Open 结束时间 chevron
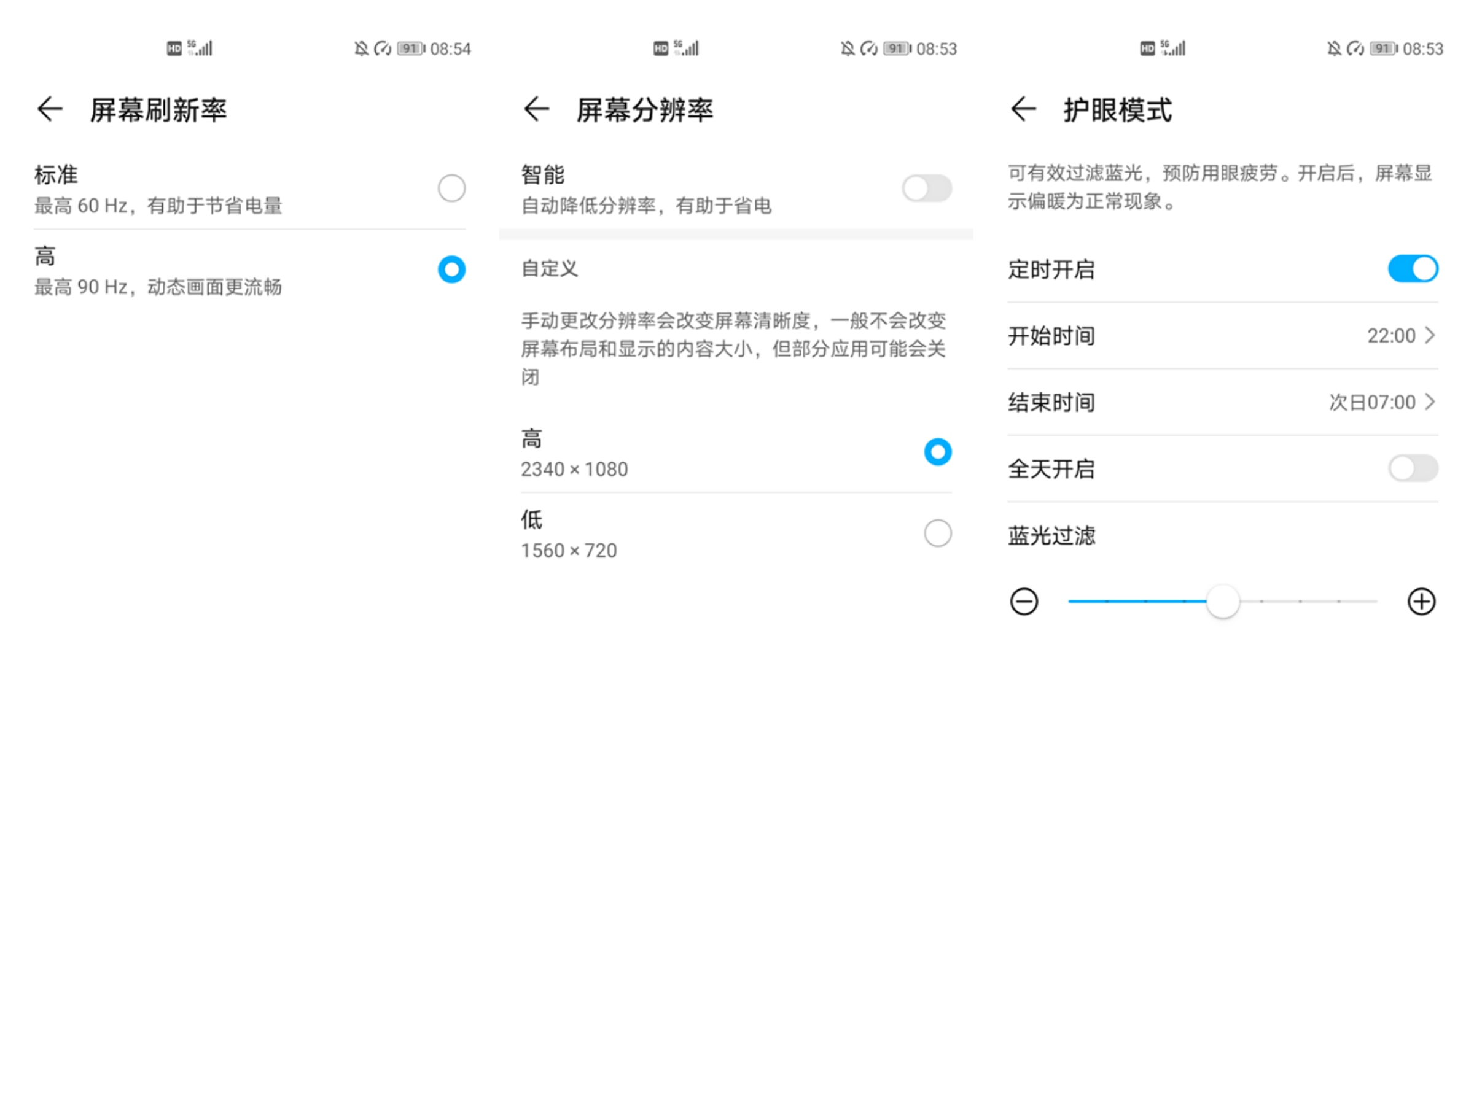The image size is (1474, 1105). (1430, 401)
